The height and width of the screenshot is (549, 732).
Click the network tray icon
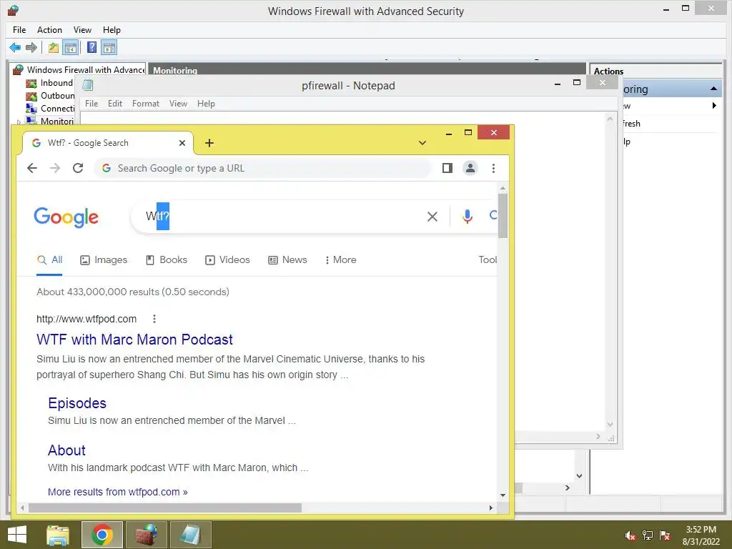click(x=648, y=535)
